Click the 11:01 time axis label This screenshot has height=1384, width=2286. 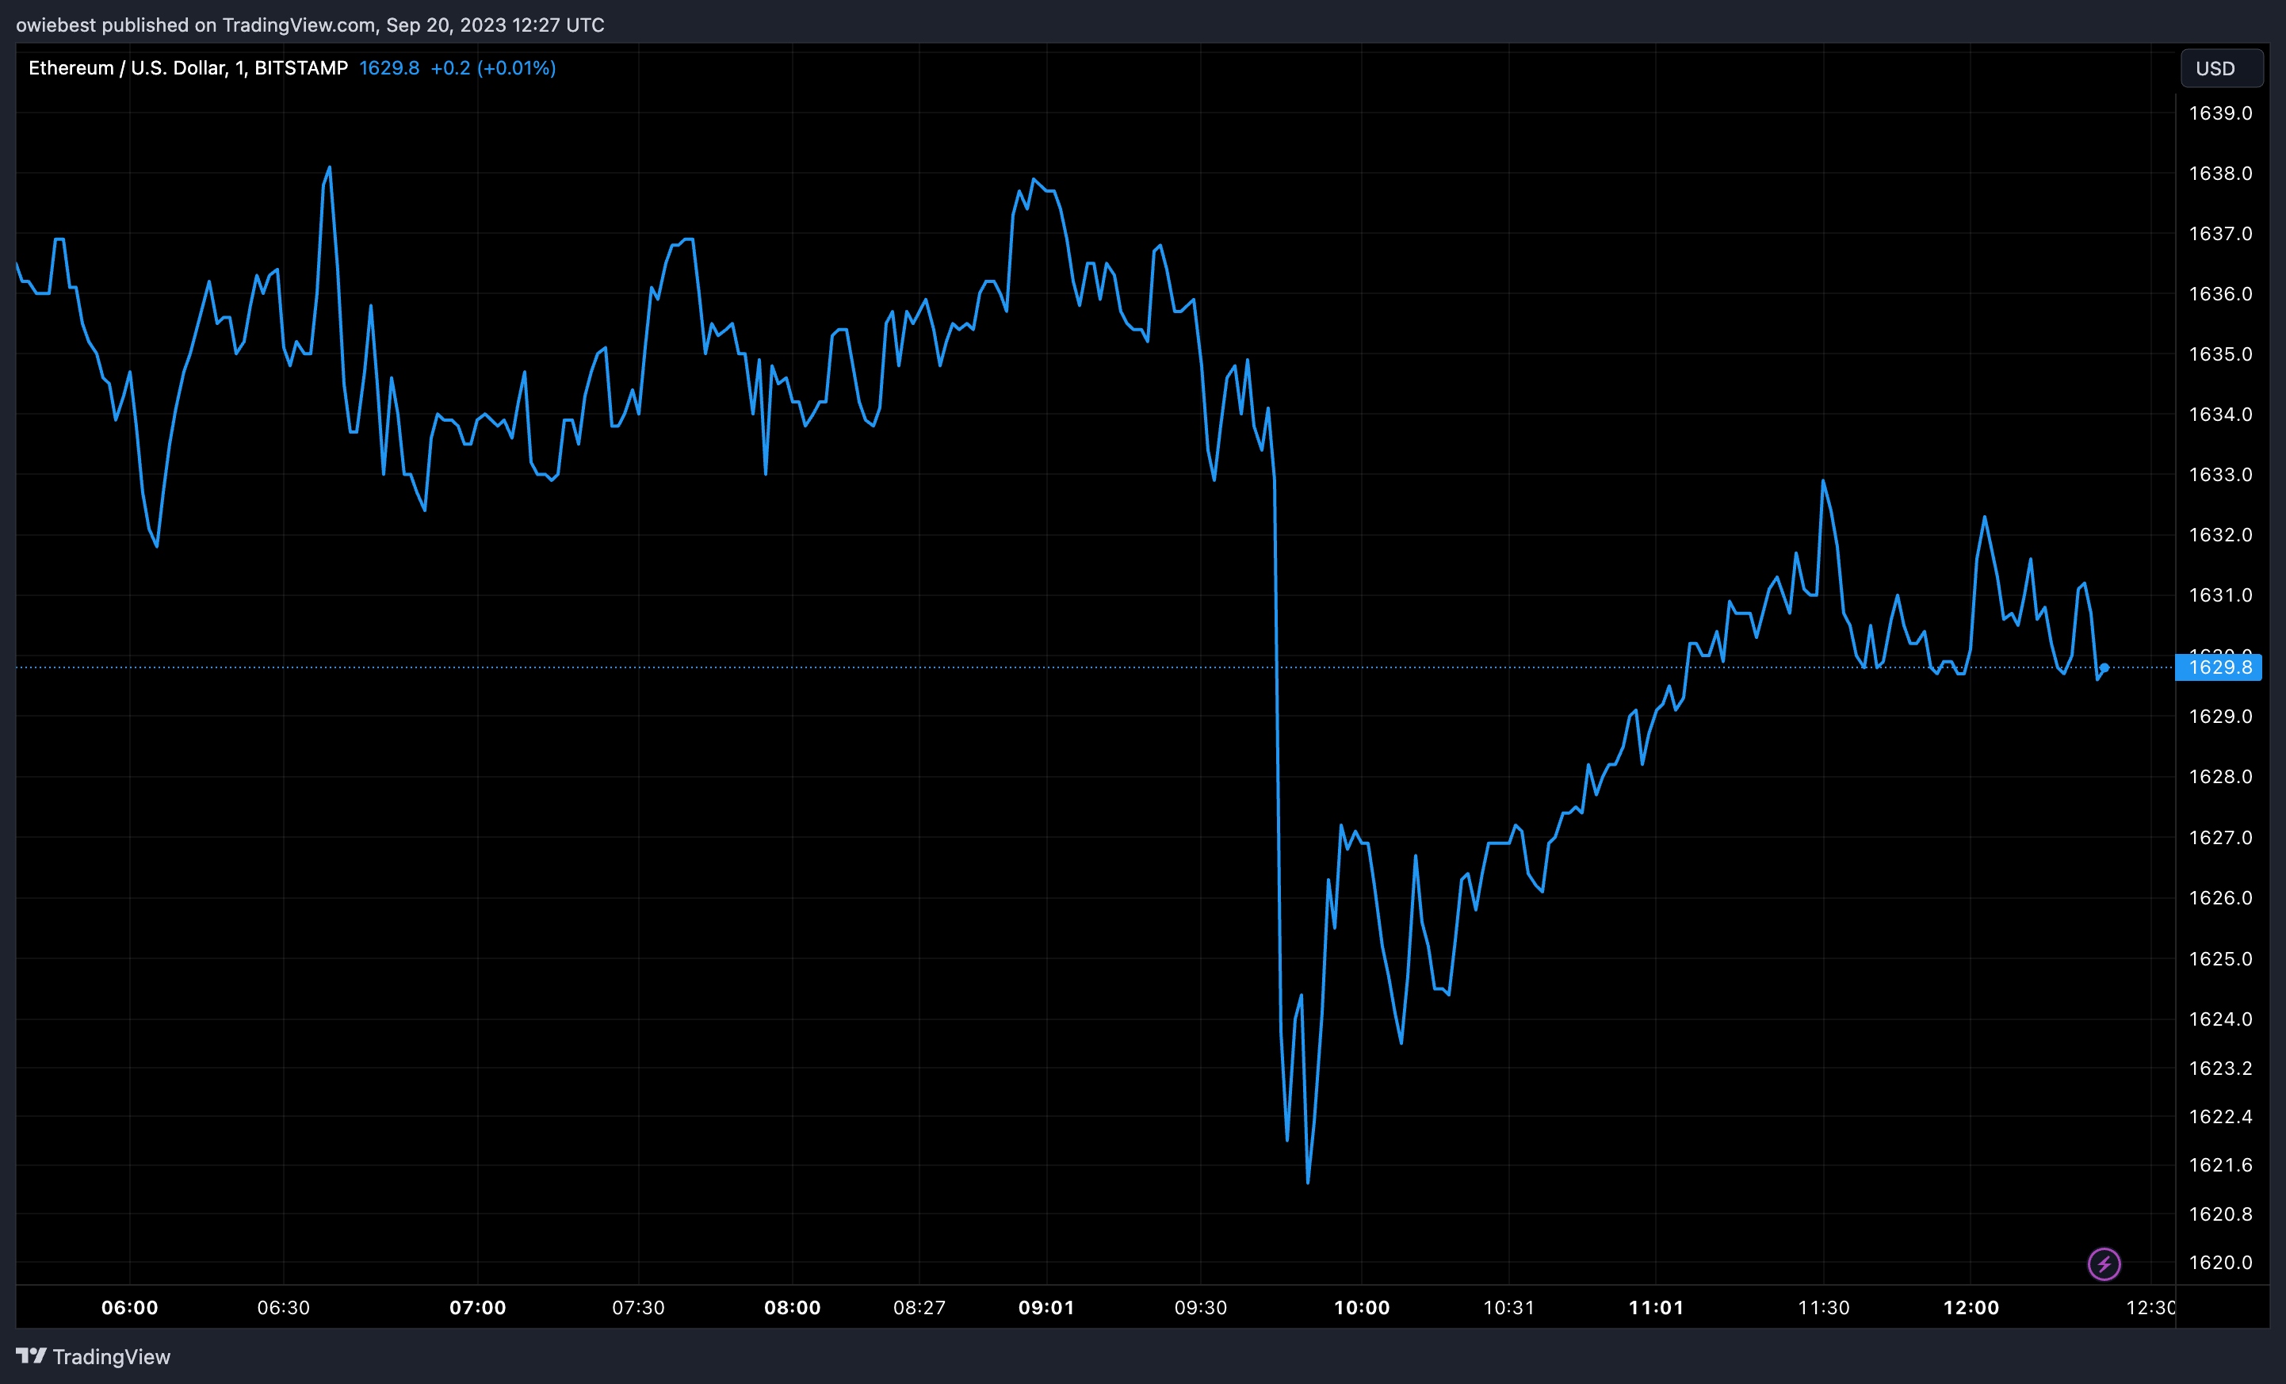click(1656, 1307)
